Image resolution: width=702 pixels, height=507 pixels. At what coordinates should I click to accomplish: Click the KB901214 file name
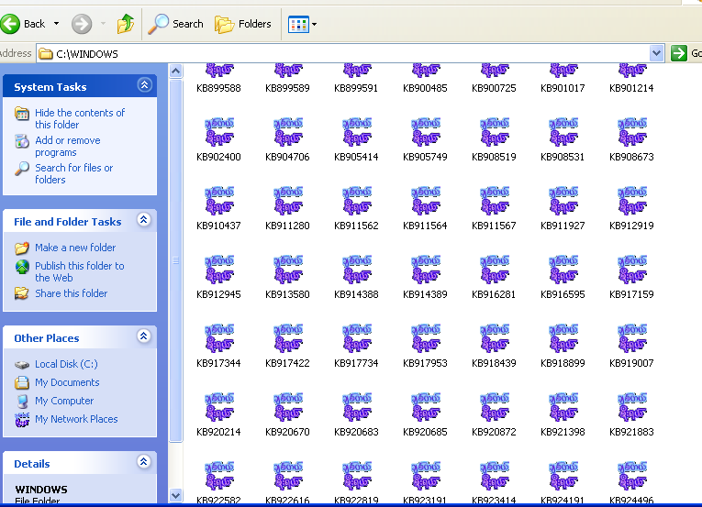pyautogui.click(x=631, y=88)
